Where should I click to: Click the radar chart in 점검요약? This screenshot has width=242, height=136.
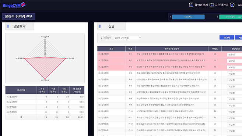point(45,58)
